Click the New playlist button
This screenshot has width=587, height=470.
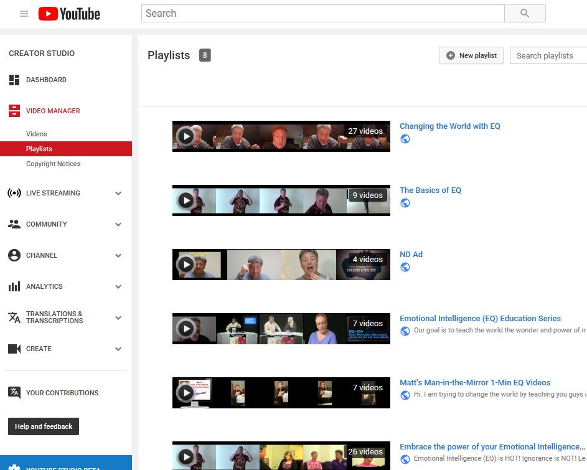coord(471,55)
